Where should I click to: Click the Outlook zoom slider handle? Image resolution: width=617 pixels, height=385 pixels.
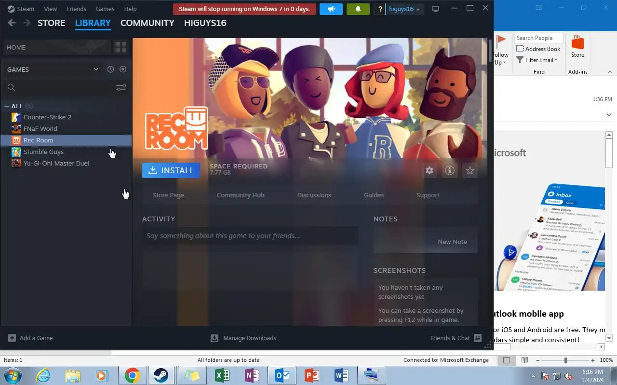pyautogui.click(x=565, y=360)
